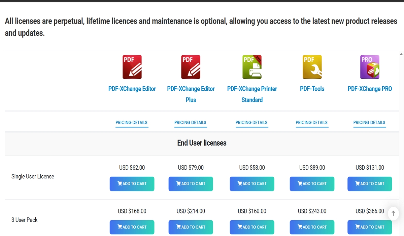This screenshot has width=404, height=236.
Task: Click the 'USD $214.00' price
Action: (x=191, y=211)
